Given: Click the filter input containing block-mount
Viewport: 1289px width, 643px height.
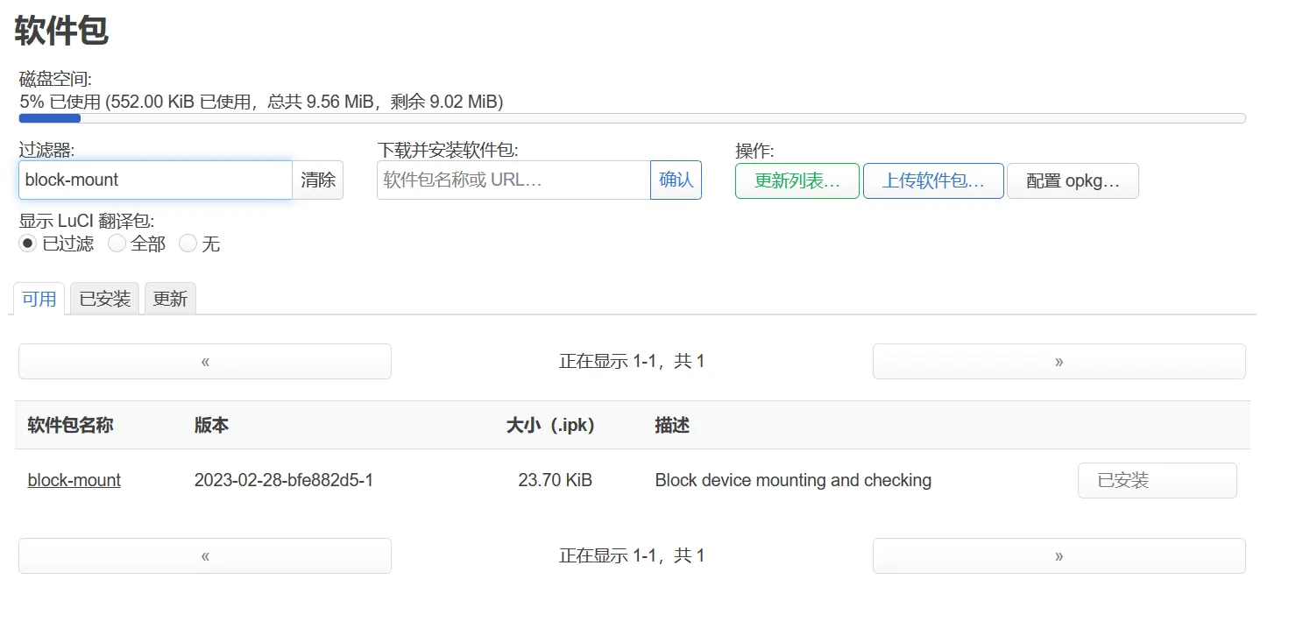Looking at the screenshot, I should (155, 180).
